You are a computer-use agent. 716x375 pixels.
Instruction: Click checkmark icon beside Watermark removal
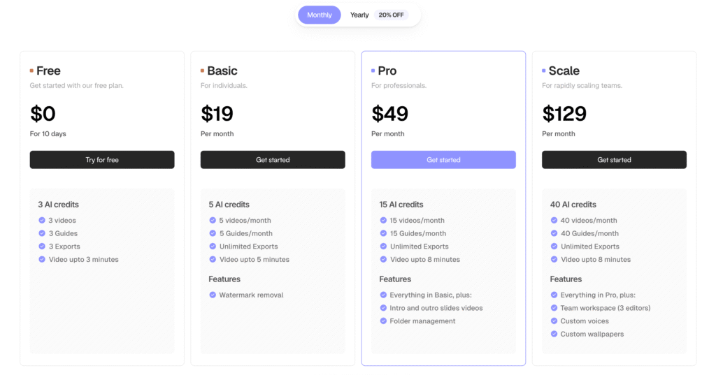(x=213, y=295)
